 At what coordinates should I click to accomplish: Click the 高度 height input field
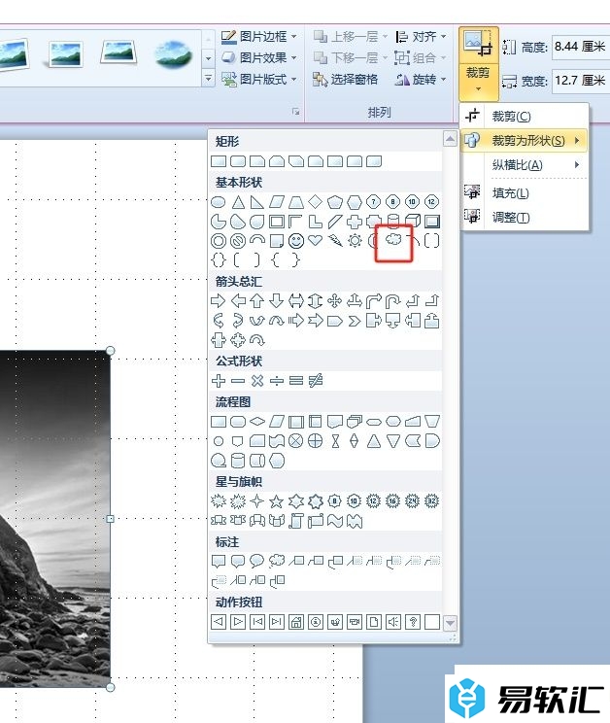coord(581,47)
